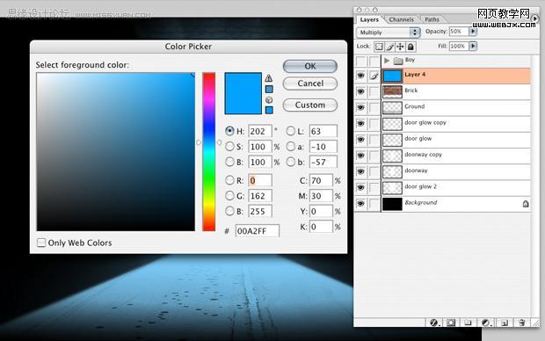The width and height of the screenshot is (545, 341).
Task: Click the lock all padlock icon
Action: pos(411,47)
